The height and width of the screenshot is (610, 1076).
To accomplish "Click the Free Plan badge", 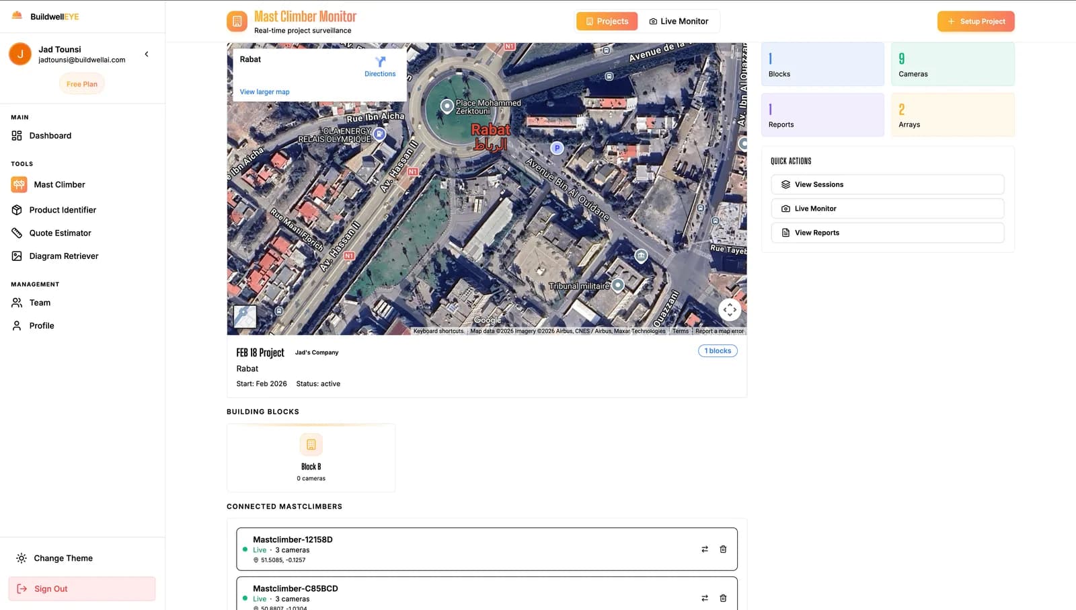I will 82,84.
